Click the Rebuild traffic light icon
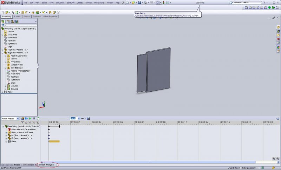The width and height of the screenshot is (281, 170). tap(163, 3)
